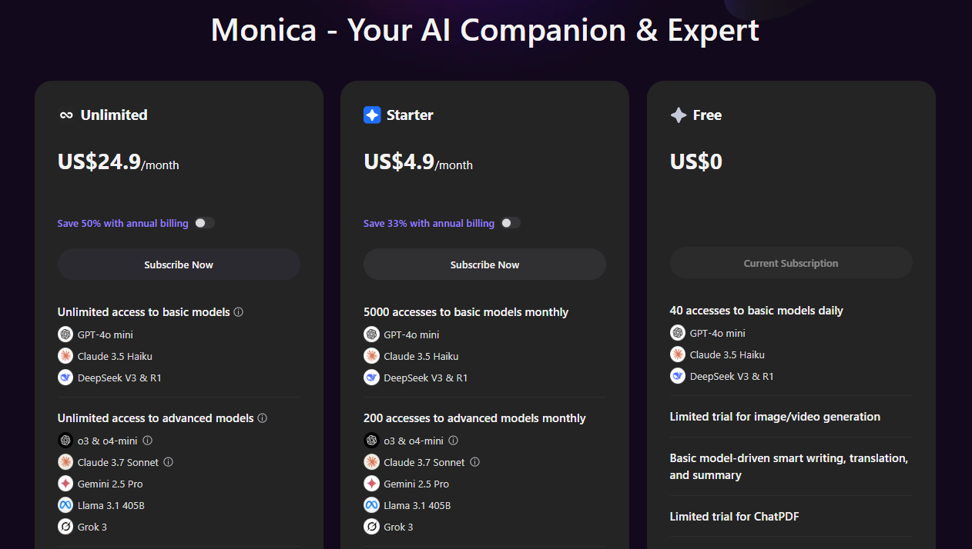Click info icon beside o3 & o4-mini in Starter
This screenshot has height=549, width=972.
[454, 441]
